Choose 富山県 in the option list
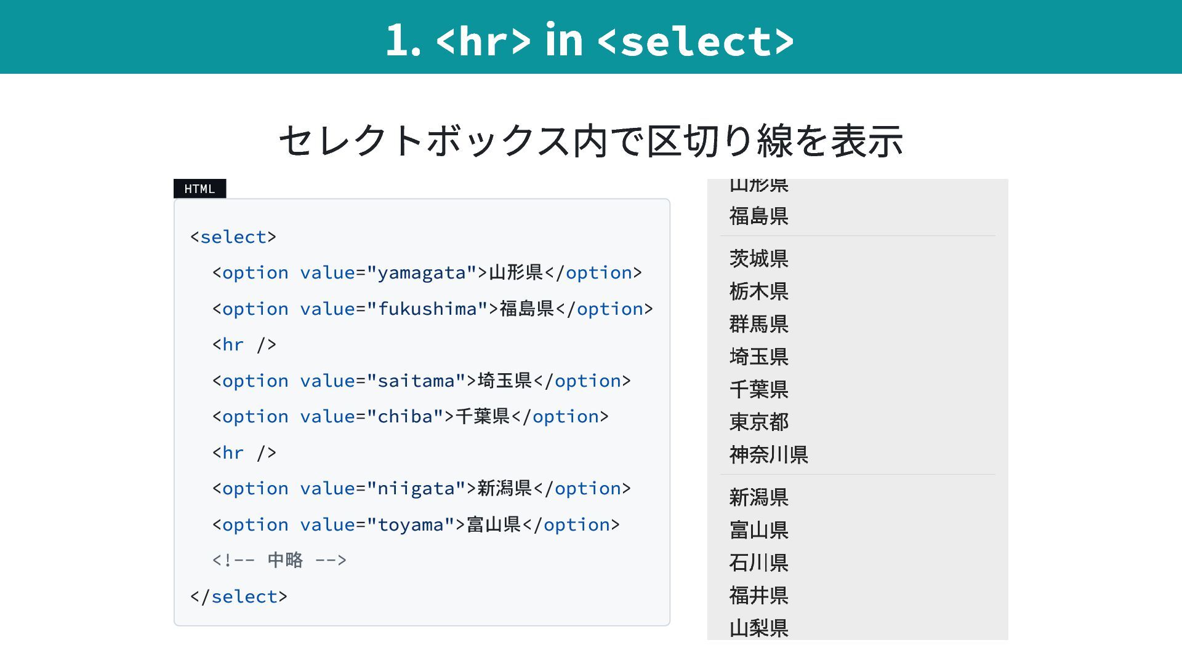This screenshot has height=664, width=1182. click(758, 530)
